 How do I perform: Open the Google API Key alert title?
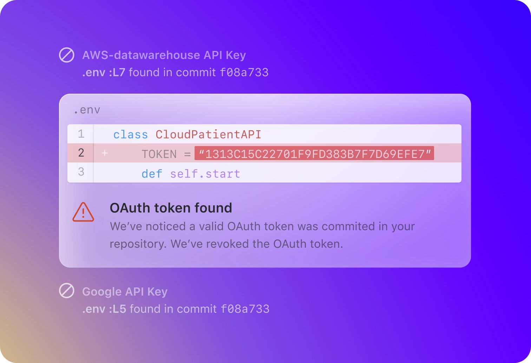click(125, 291)
